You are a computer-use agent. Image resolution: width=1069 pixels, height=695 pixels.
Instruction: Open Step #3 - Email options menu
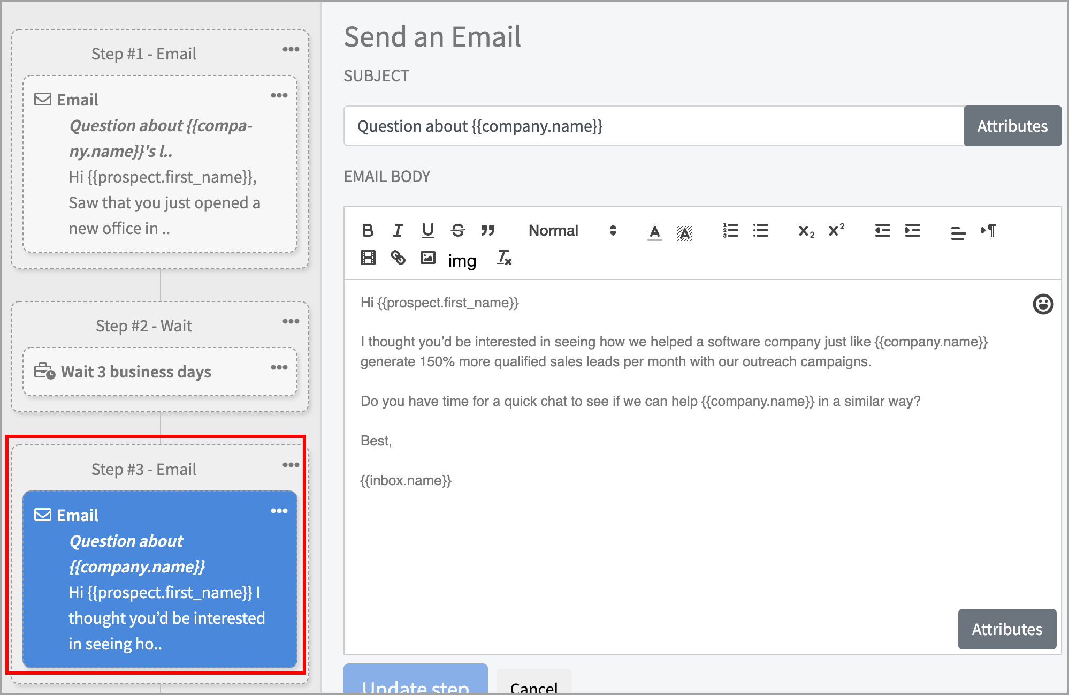(x=291, y=465)
